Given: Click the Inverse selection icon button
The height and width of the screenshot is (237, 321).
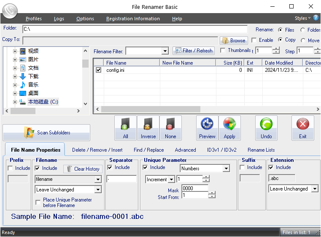Looking at the screenshot, I should point(148,128).
